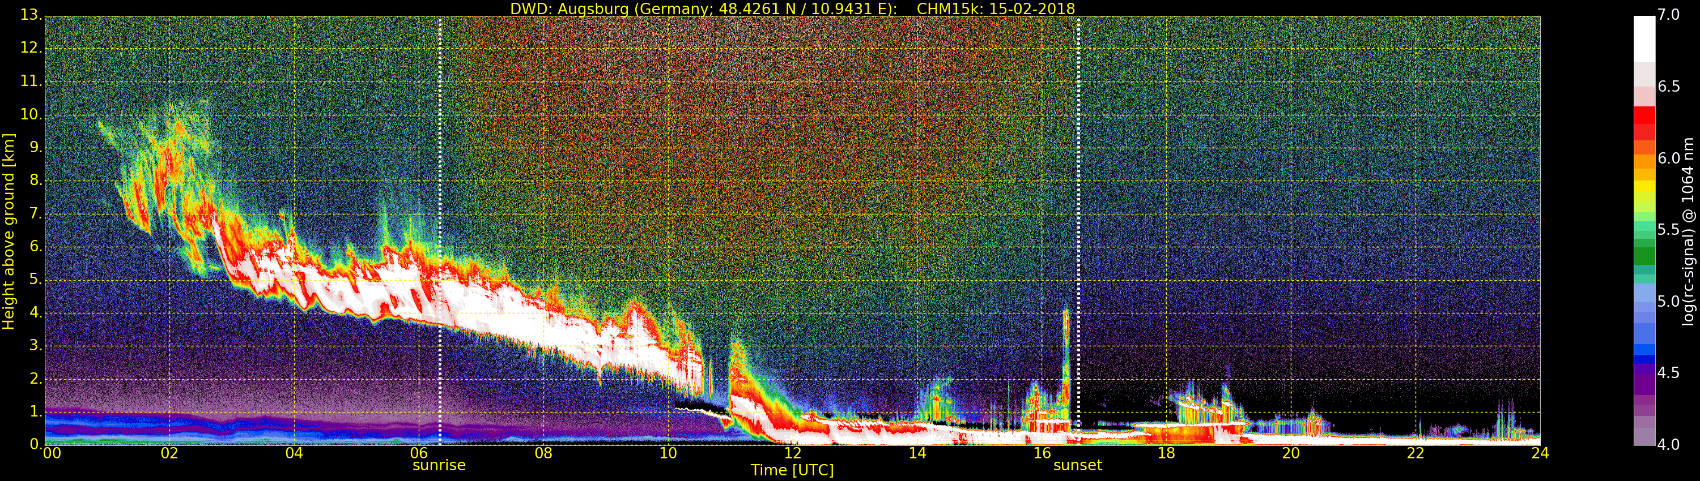Click the 5.5 colorbar tick label
Viewport: 1700px width, 481px height.
pos(1668,230)
